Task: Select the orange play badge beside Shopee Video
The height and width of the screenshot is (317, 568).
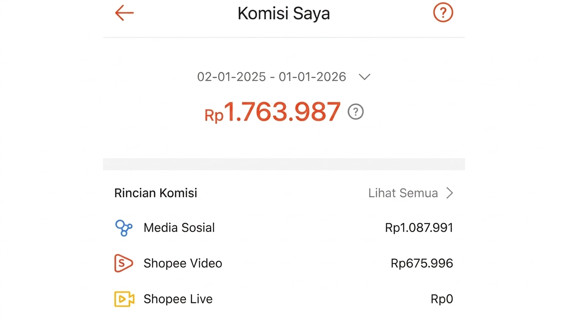Action: pyautogui.click(x=123, y=263)
